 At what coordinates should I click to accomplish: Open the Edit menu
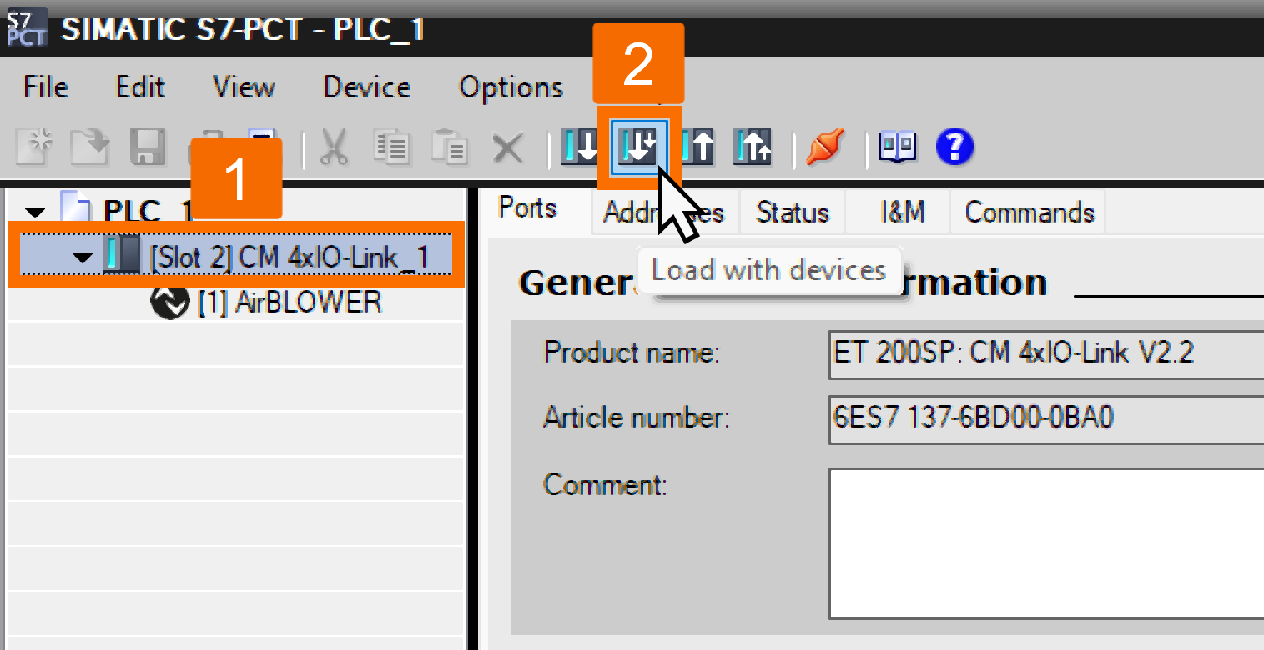[140, 87]
